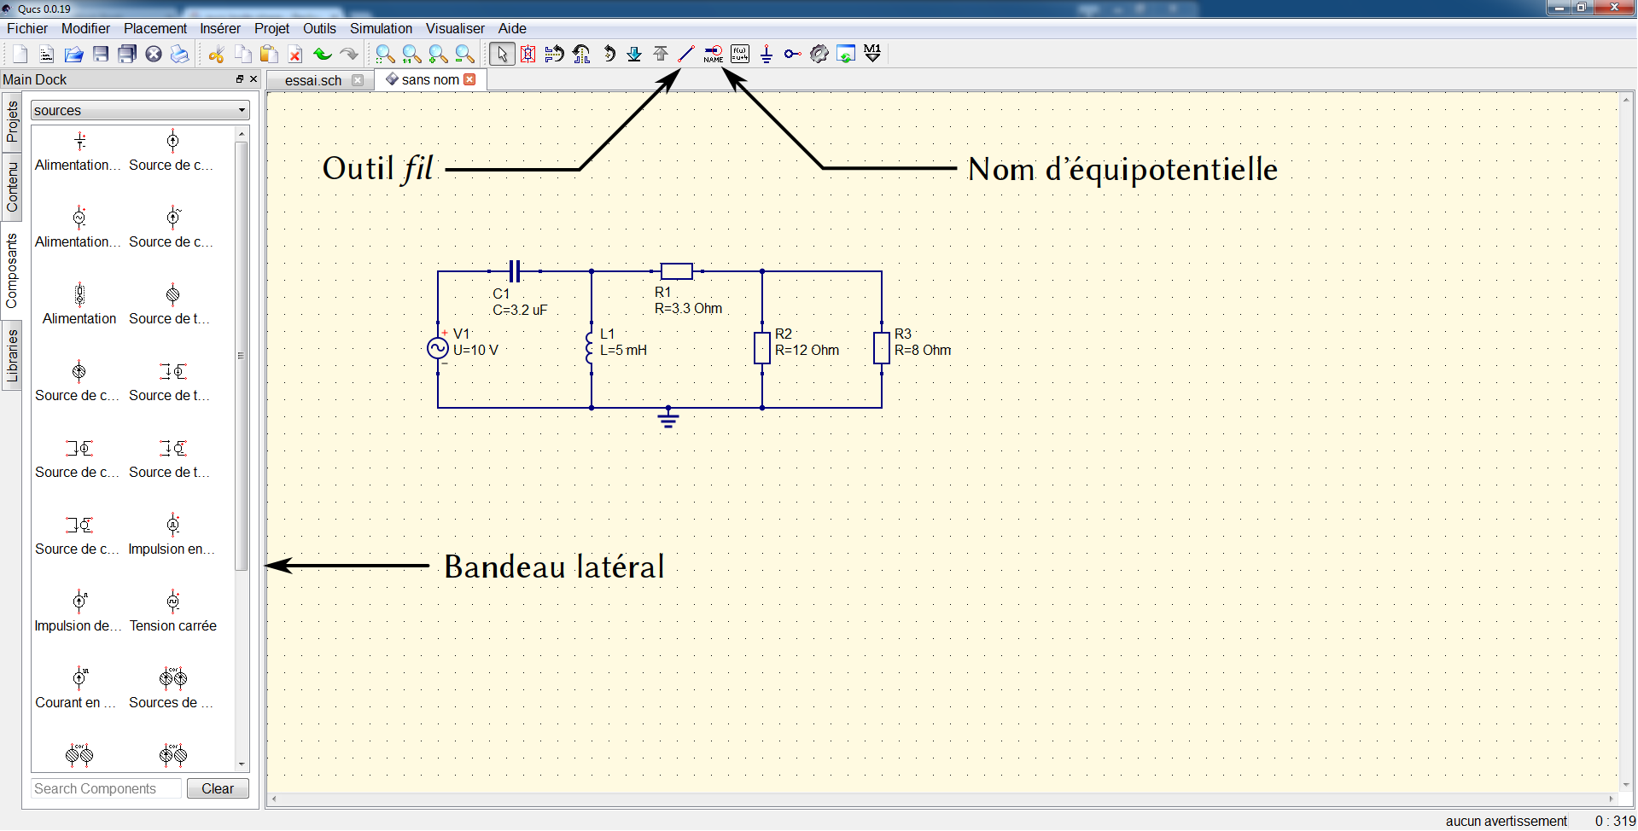Viewport: 1638px width, 831px height.
Task: Pick the Tension carrée source component
Action: [x=173, y=609]
